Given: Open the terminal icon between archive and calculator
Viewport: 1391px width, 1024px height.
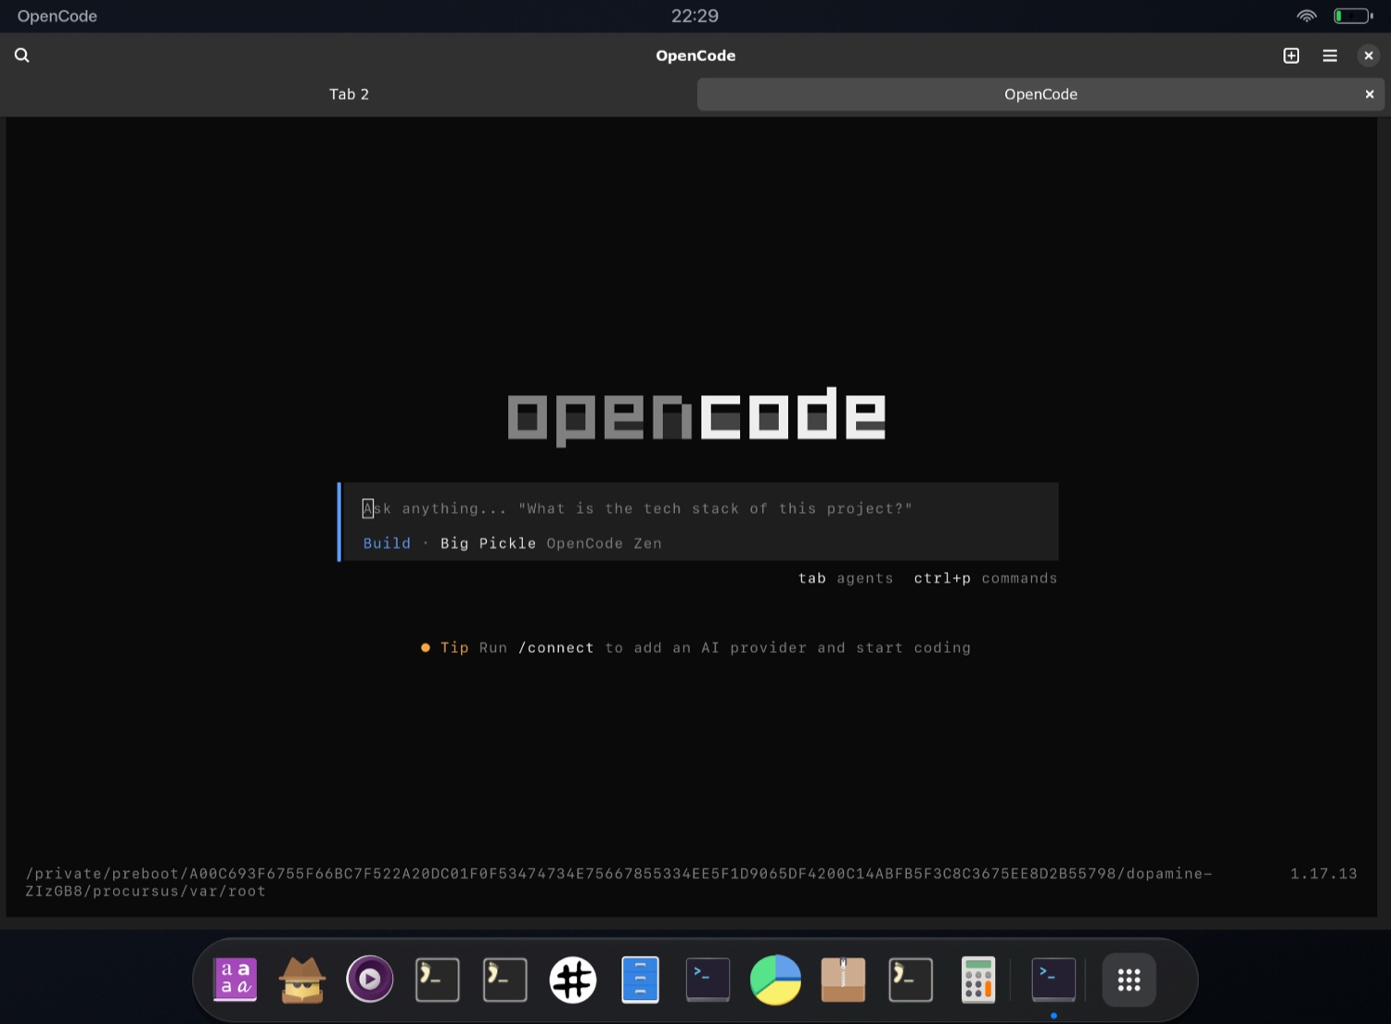Looking at the screenshot, I should pyautogui.click(x=911, y=979).
